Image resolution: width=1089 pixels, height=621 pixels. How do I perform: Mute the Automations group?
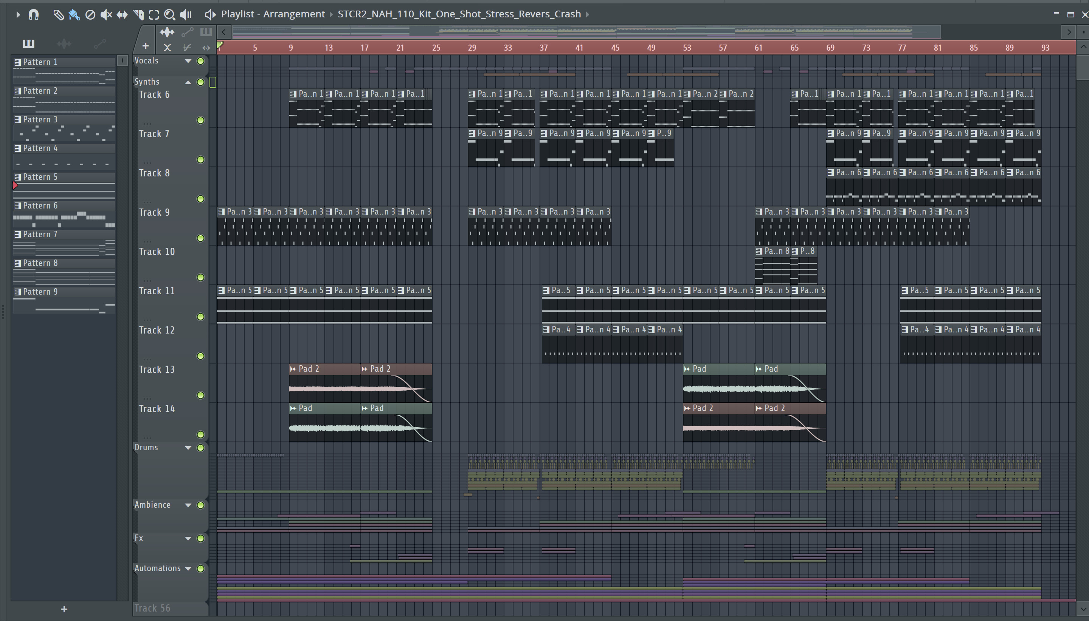[x=201, y=568]
